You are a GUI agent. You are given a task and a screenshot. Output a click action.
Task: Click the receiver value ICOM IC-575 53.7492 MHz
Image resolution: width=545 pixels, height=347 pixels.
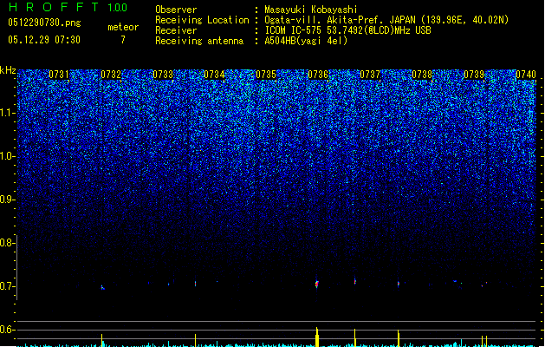point(347,30)
